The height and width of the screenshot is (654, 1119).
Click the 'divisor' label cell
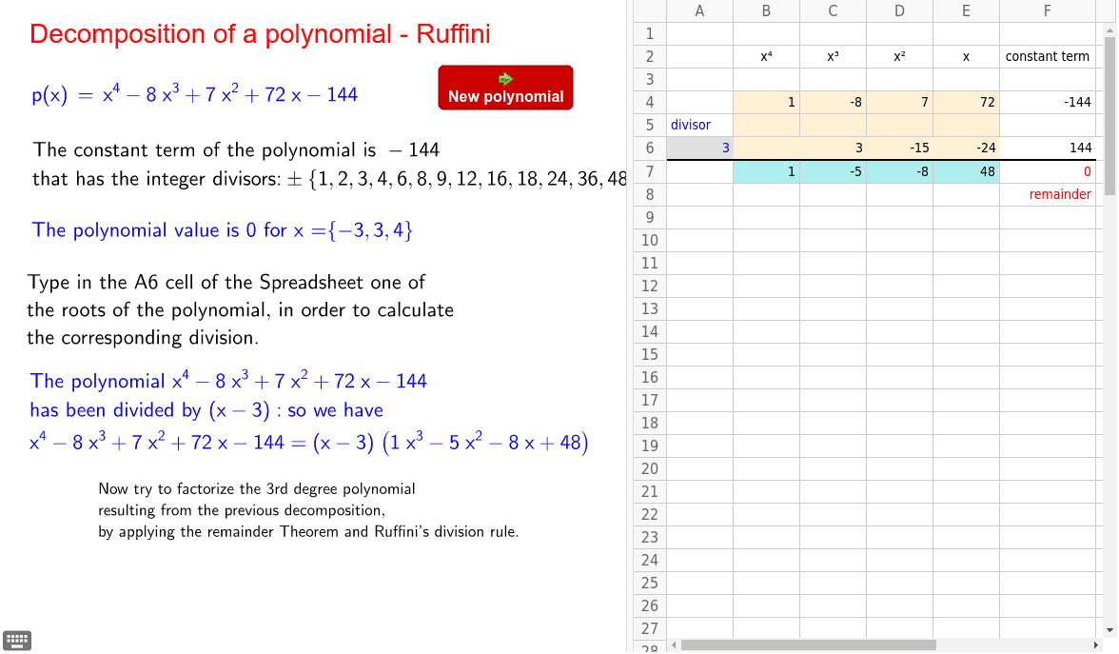tap(699, 125)
